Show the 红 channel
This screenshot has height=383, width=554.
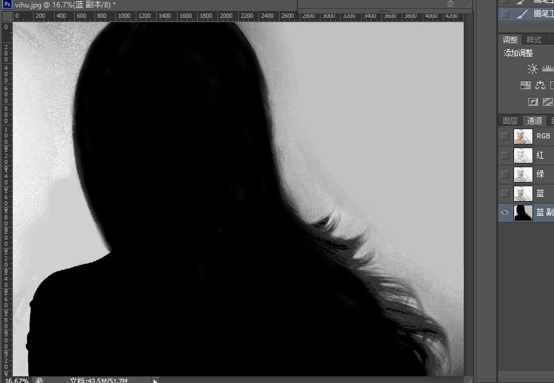coord(505,155)
